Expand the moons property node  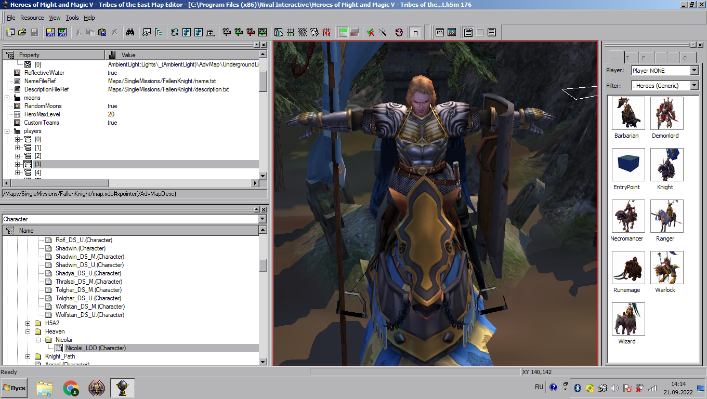coord(7,98)
